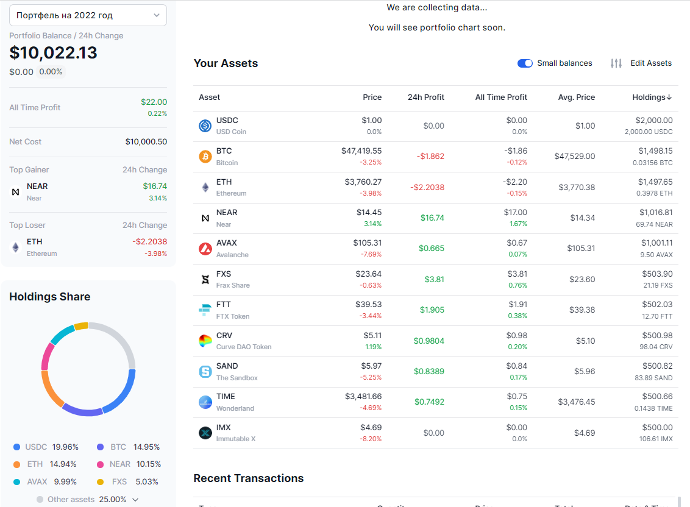This screenshot has width=690, height=507.
Task: Click the Frax Share FXS icon
Action: coord(205,280)
